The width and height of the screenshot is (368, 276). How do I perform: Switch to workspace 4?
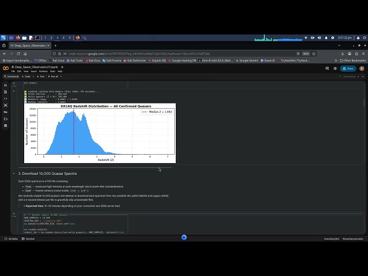(63, 37)
